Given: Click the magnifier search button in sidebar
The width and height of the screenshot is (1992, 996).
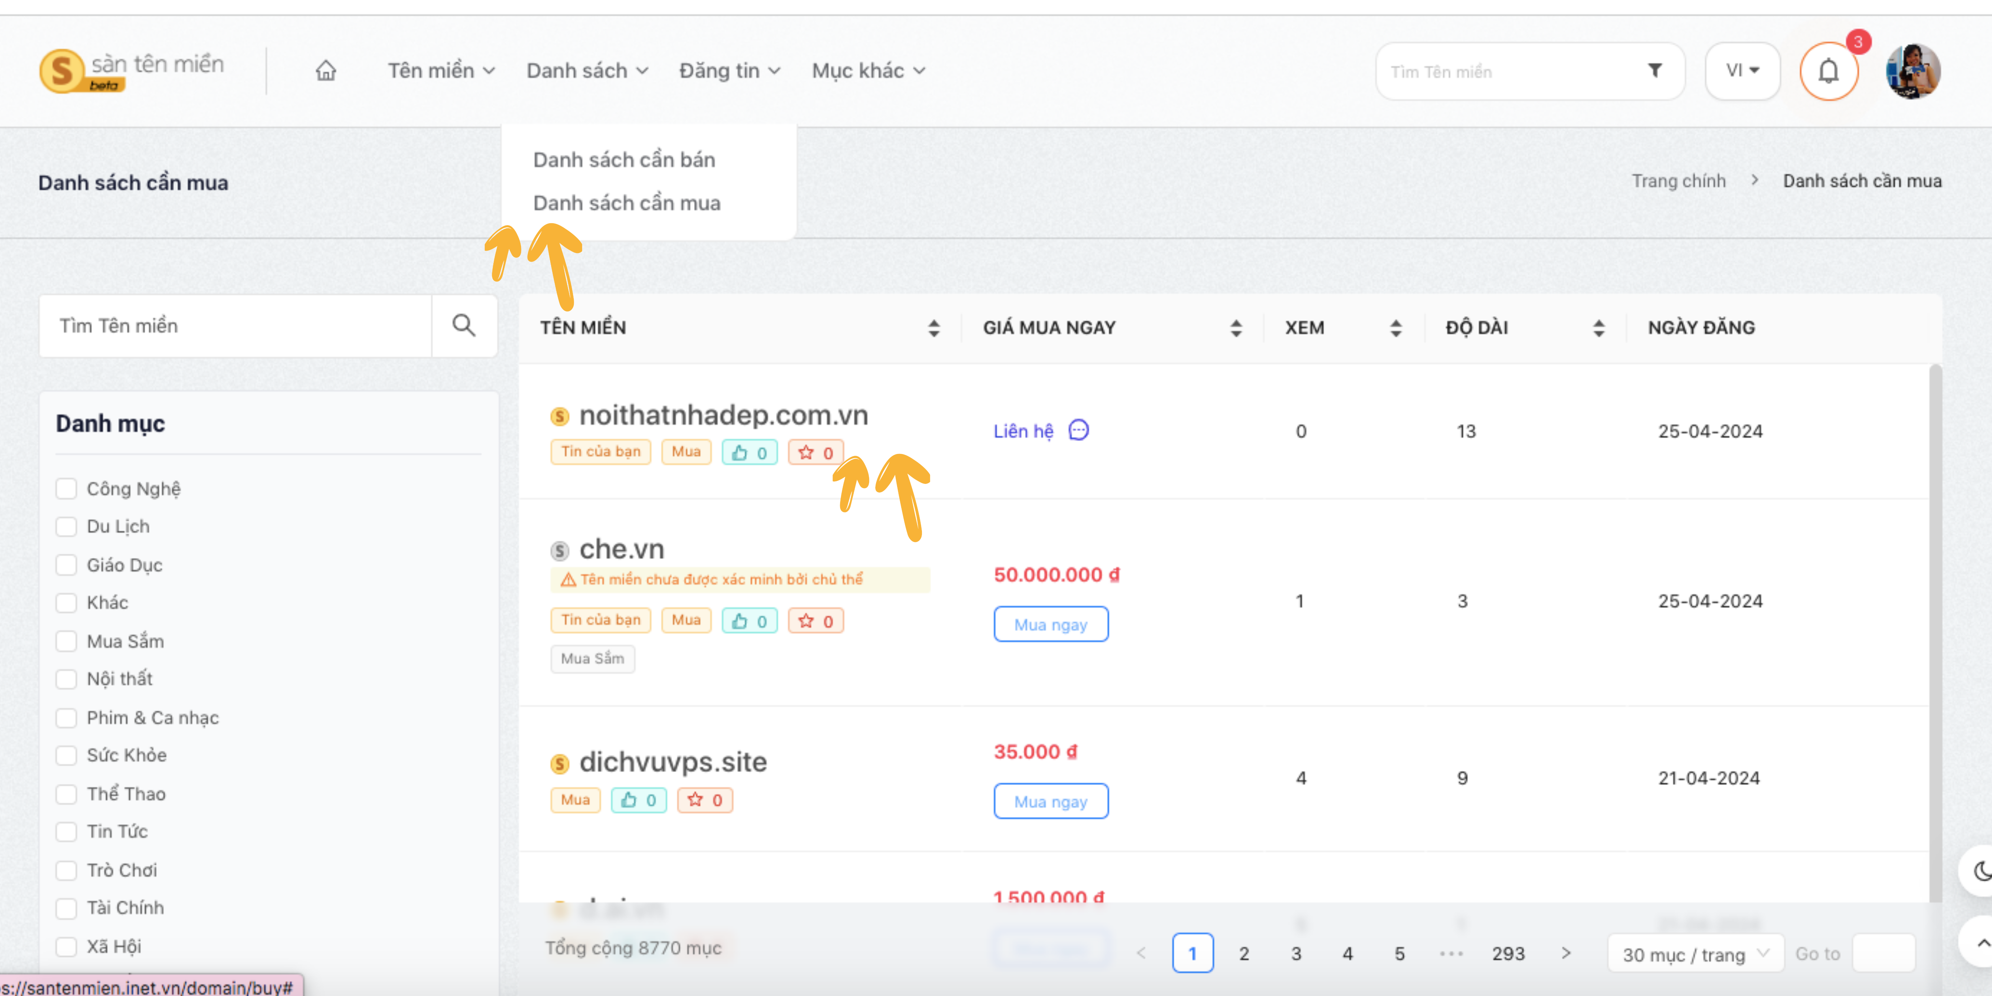Looking at the screenshot, I should click(x=464, y=326).
